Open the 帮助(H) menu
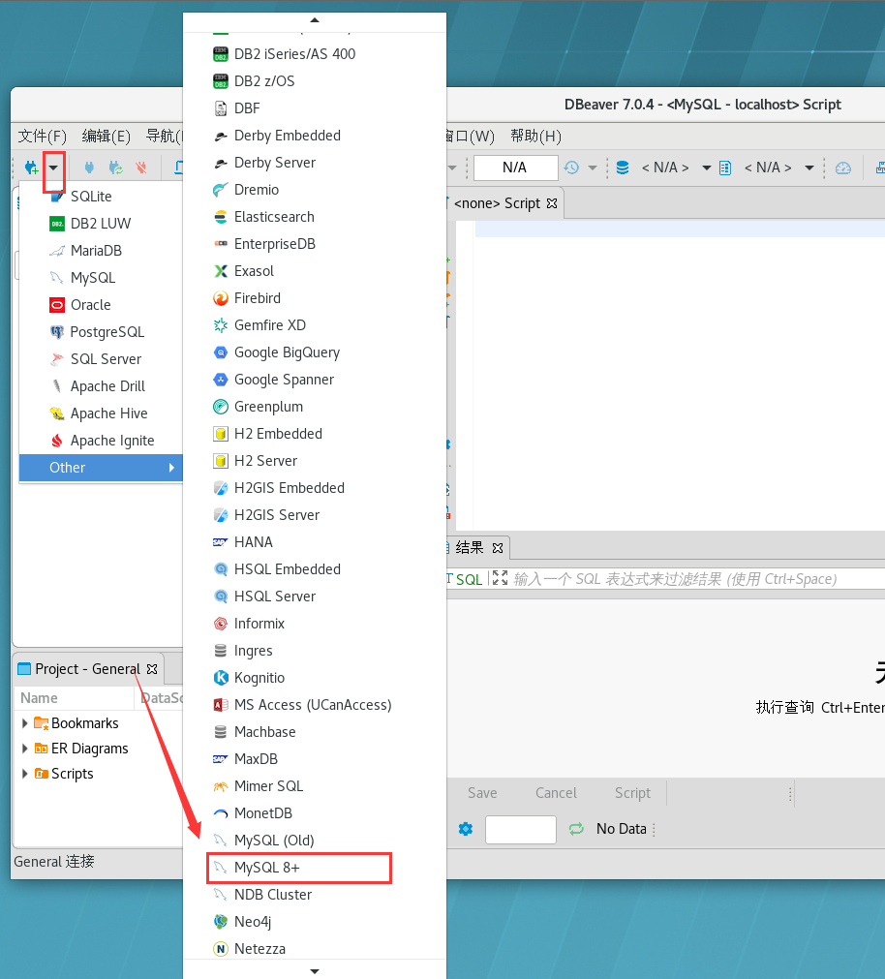Viewport: 885px width, 979px height. tap(535, 137)
